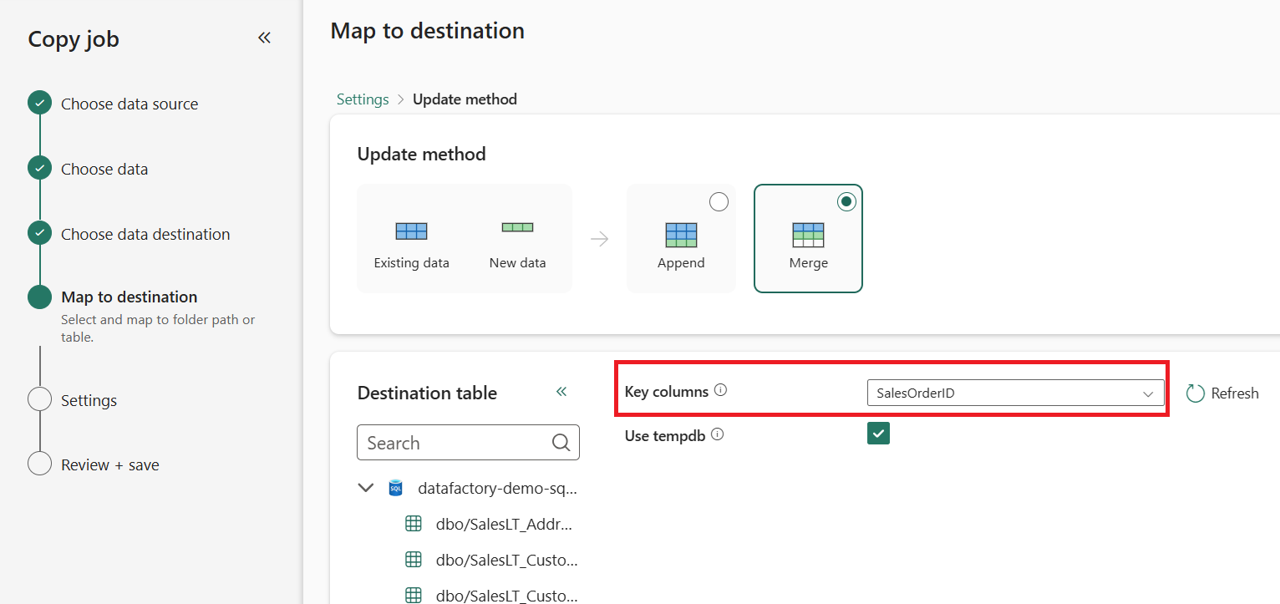The height and width of the screenshot is (604, 1280).
Task: Click the Use tempdb info icon
Action: coord(717,434)
